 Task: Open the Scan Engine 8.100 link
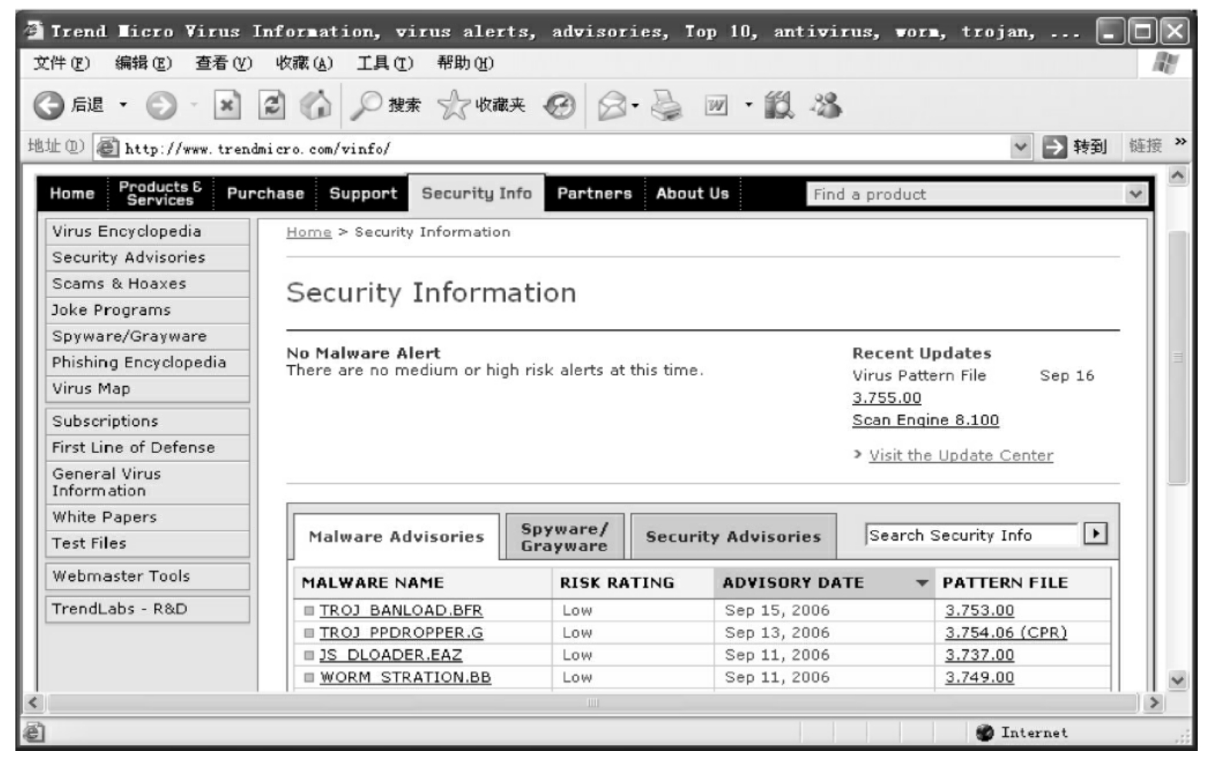(925, 420)
